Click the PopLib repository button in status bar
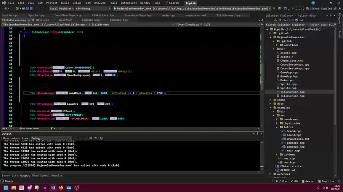The height and width of the screenshot is (192, 343). (x=326, y=181)
